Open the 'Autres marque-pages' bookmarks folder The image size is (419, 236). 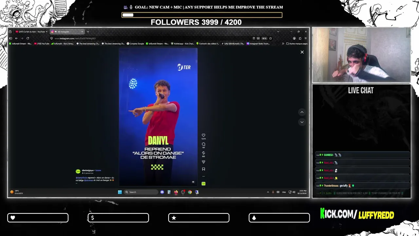click(x=297, y=44)
